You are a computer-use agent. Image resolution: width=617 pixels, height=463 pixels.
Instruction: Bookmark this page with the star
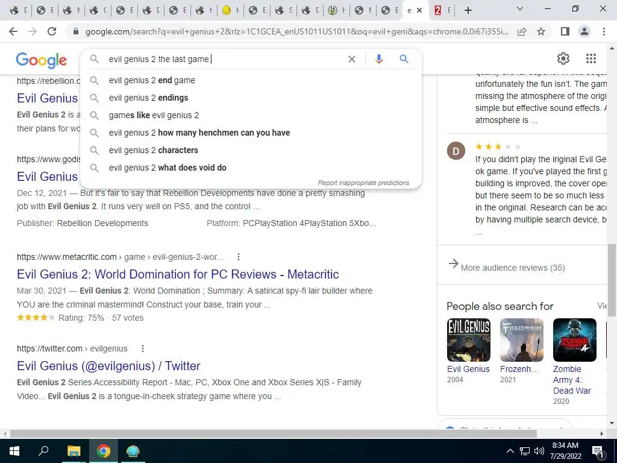pos(541,31)
